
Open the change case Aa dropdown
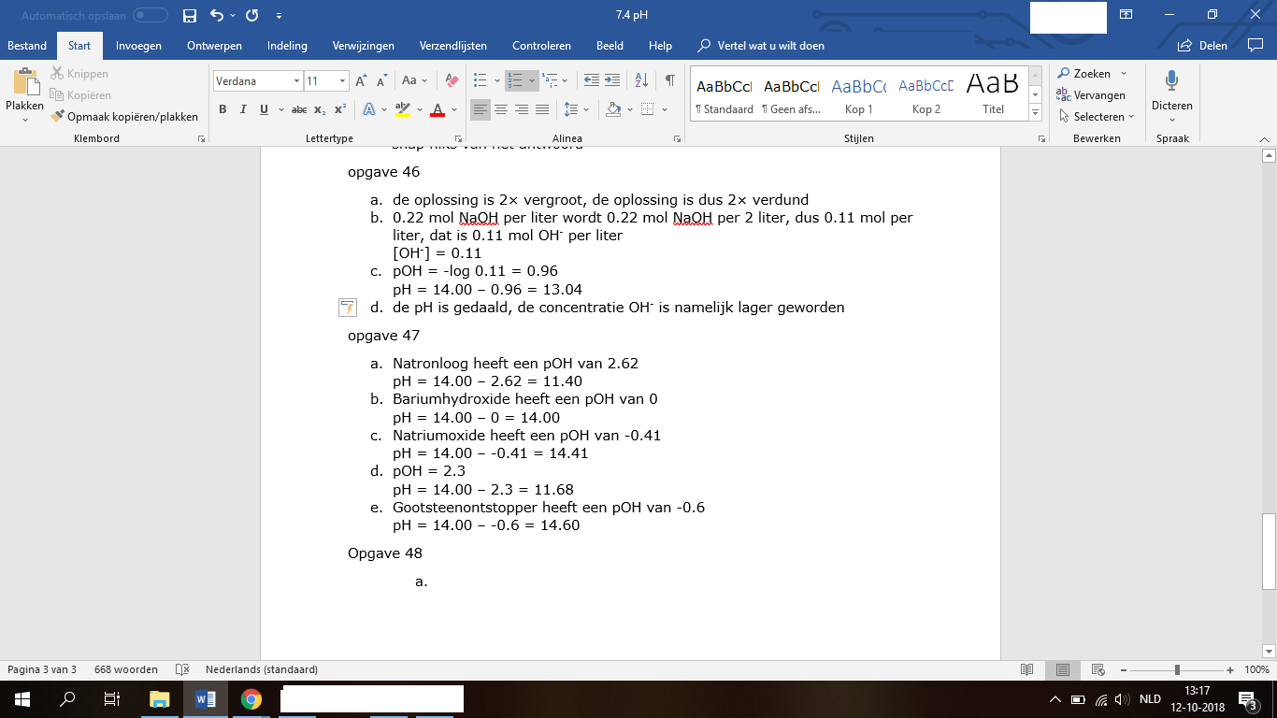[x=415, y=81]
